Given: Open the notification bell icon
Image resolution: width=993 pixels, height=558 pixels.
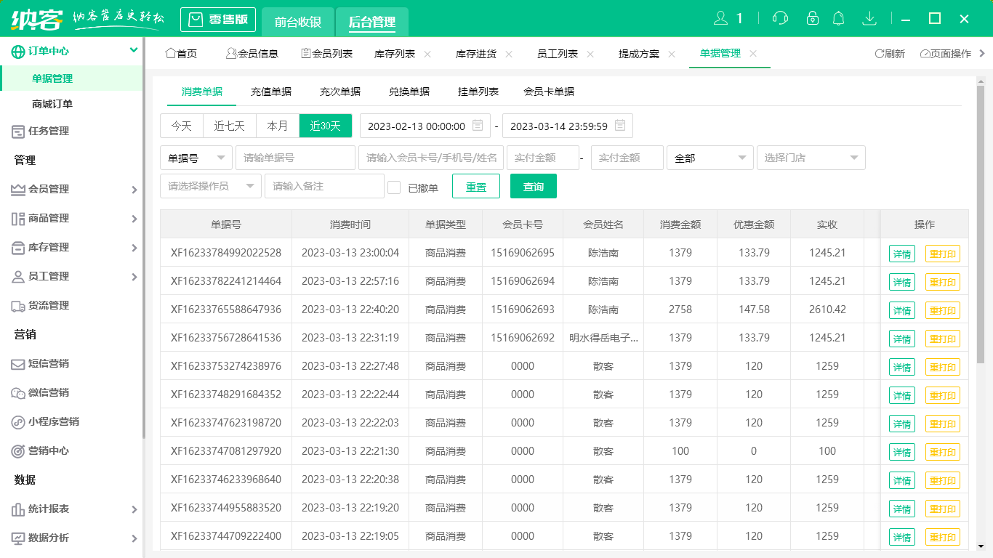Looking at the screenshot, I should pos(838,17).
